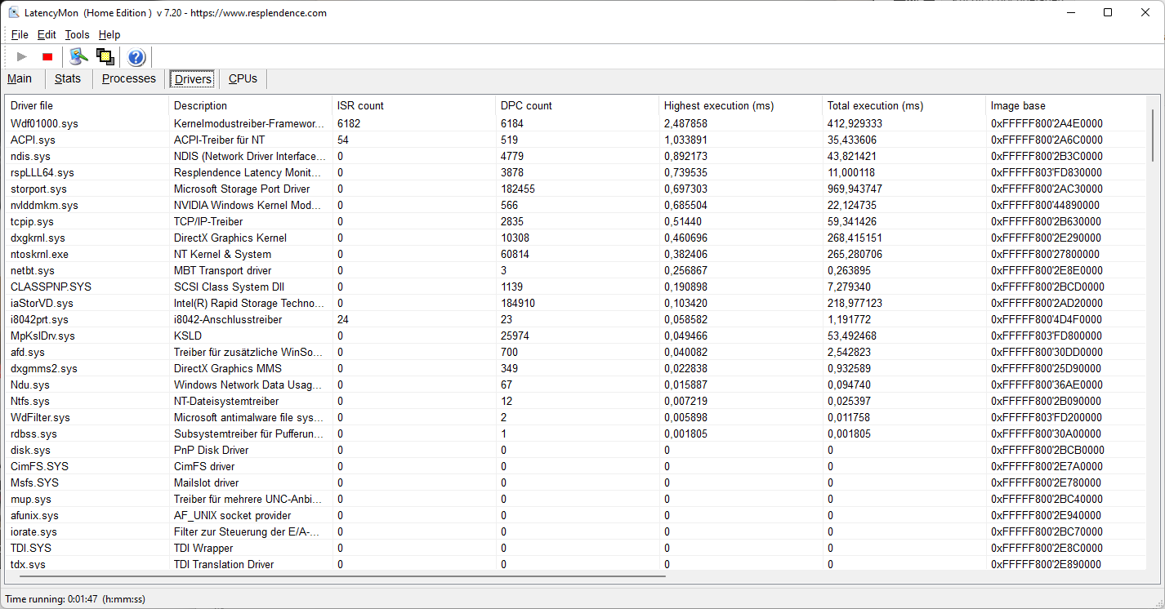Select the afd.sys driver row

click(576, 352)
